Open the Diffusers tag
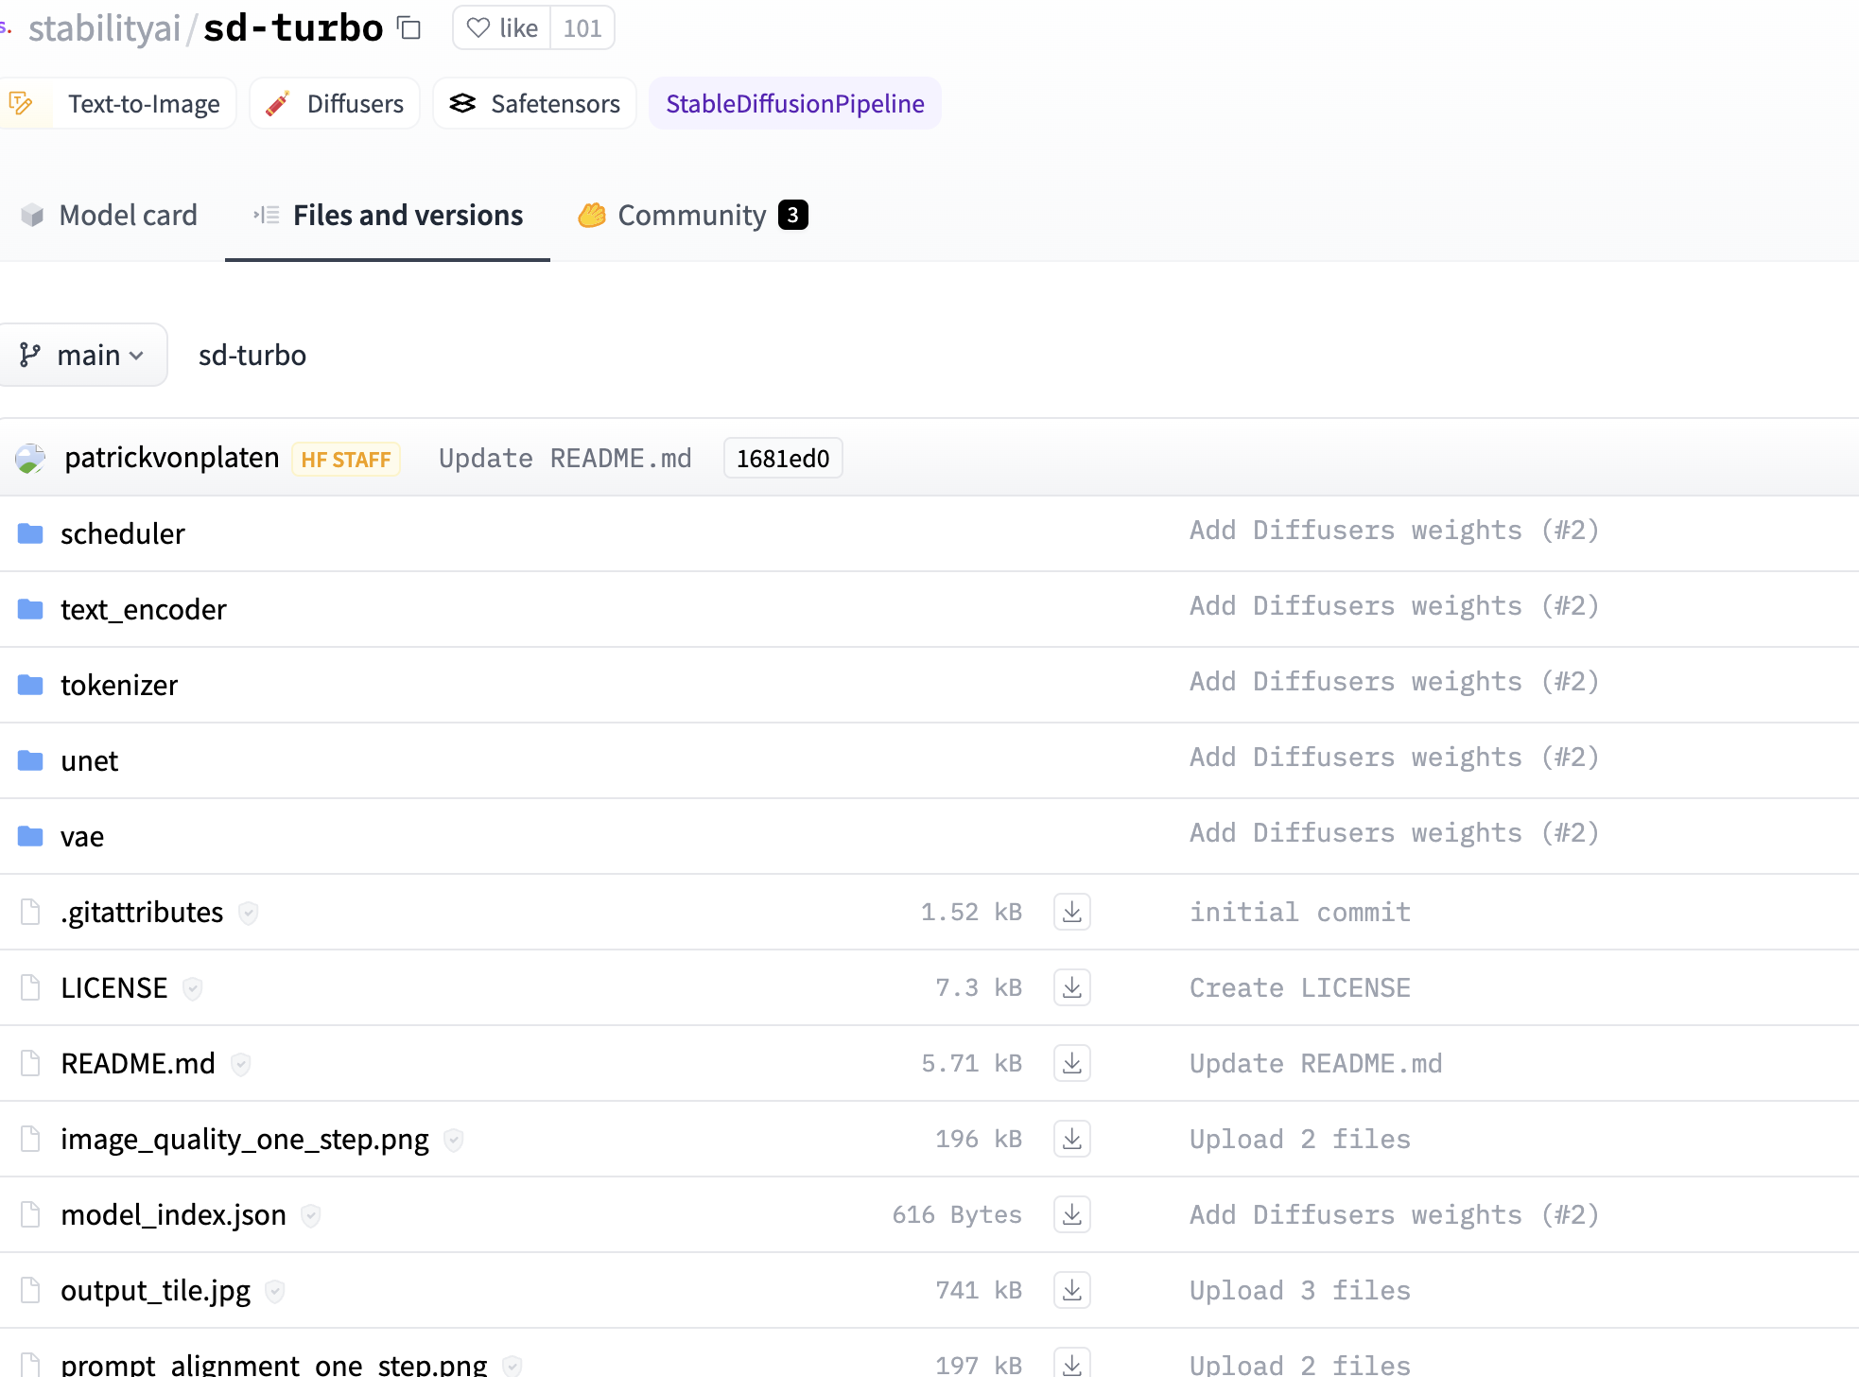The image size is (1859, 1377). pyautogui.click(x=335, y=103)
